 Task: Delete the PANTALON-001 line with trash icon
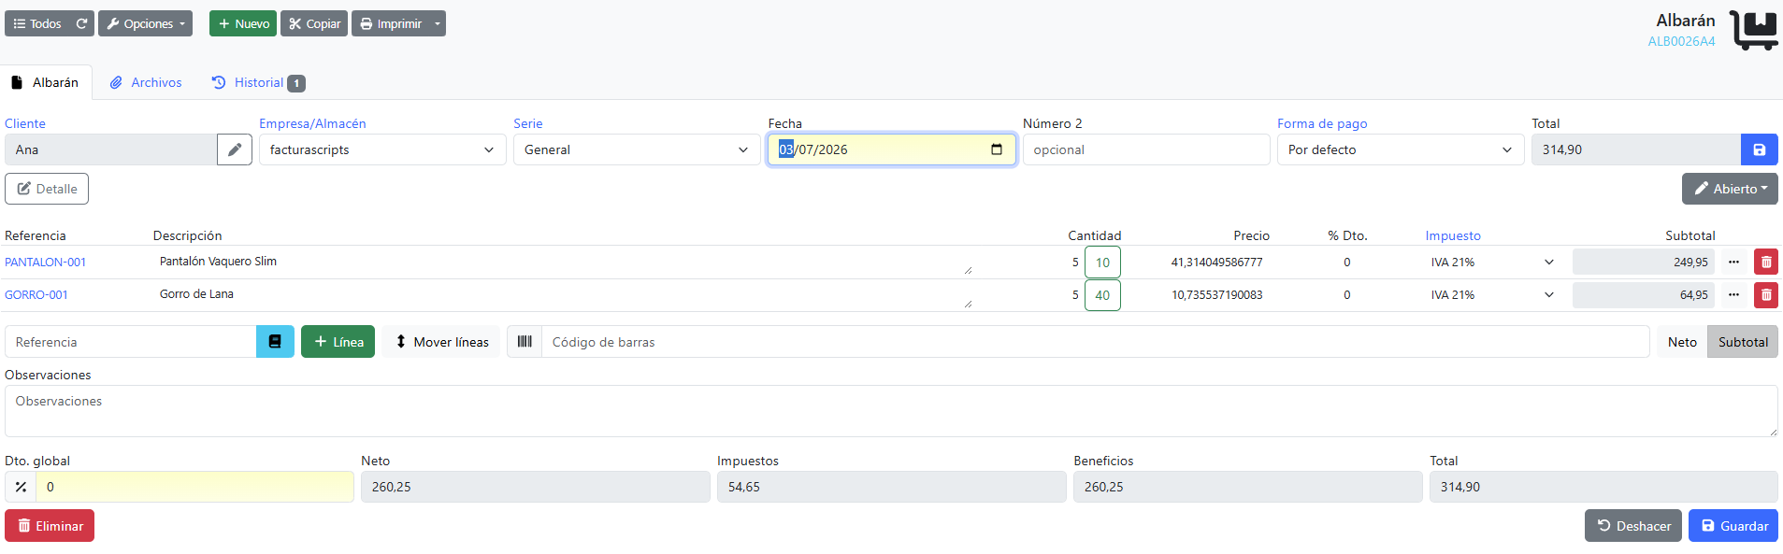point(1765,263)
